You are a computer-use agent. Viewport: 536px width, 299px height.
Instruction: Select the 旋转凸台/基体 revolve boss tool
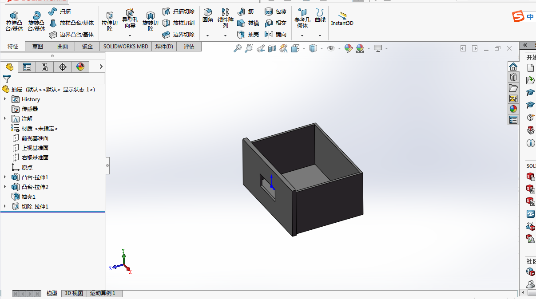(x=36, y=21)
